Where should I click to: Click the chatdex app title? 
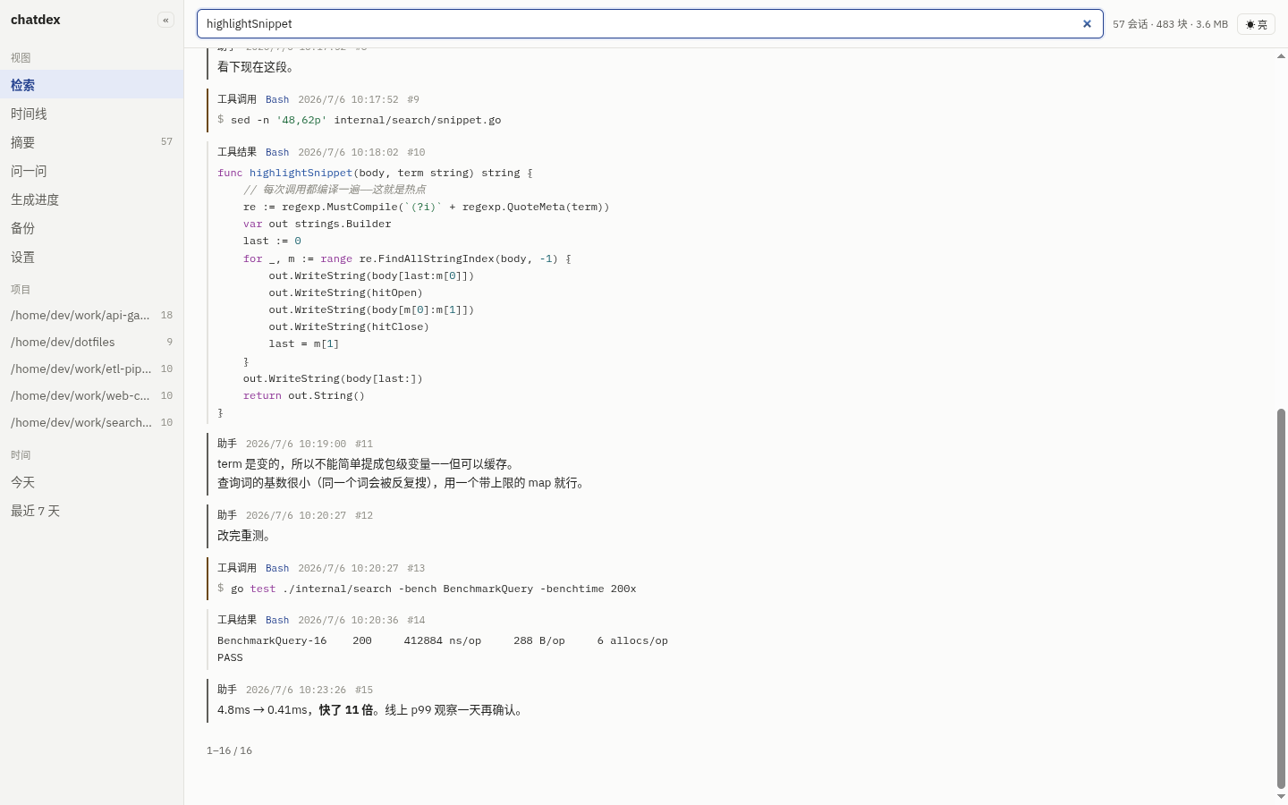tap(36, 20)
